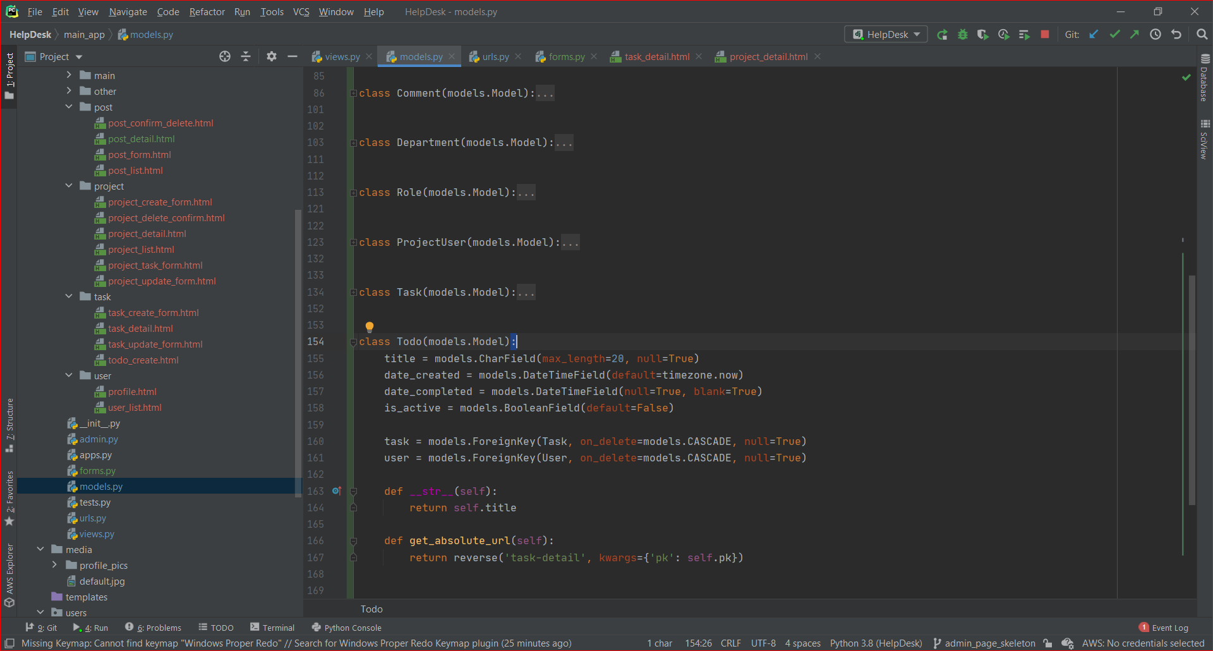Select todo_create.html in tree
Image resolution: width=1213 pixels, height=651 pixels.
pyautogui.click(x=143, y=360)
